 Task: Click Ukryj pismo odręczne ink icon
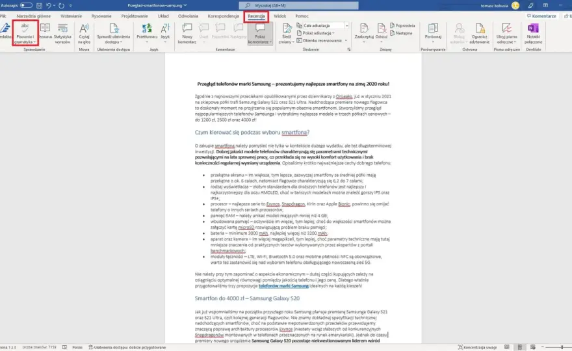coord(506,28)
